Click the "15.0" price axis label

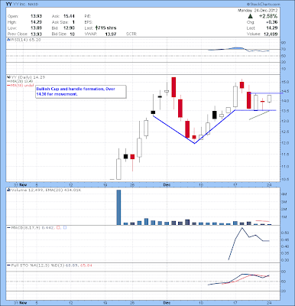[285, 82]
